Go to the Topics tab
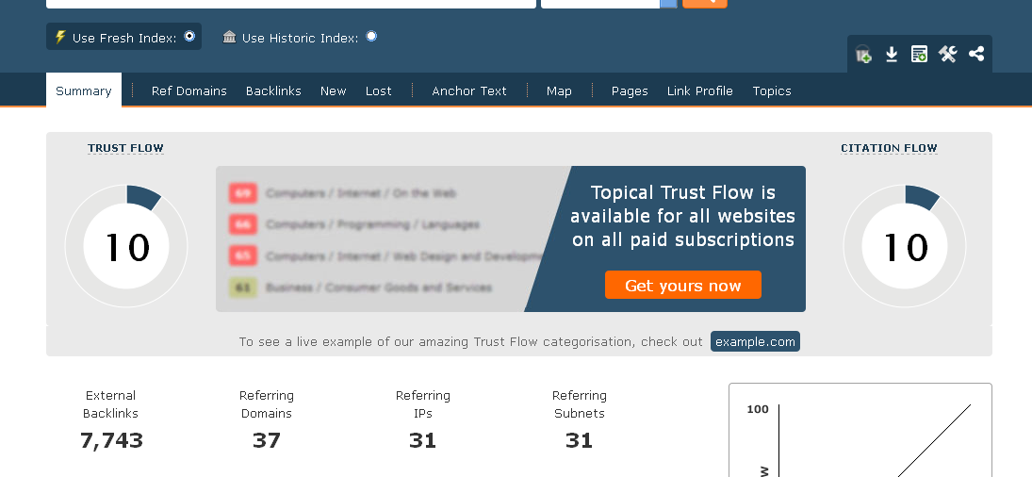 (771, 90)
